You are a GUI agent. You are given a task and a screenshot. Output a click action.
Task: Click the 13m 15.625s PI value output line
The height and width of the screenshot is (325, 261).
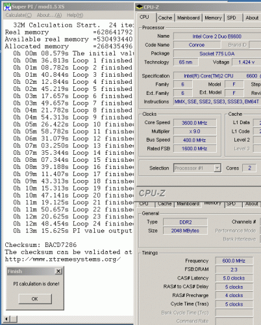coord(73,231)
